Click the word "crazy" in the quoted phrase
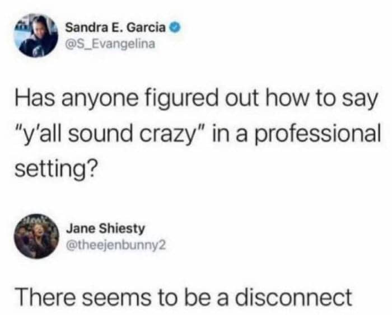392x315 pixels. (x=168, y=135)
